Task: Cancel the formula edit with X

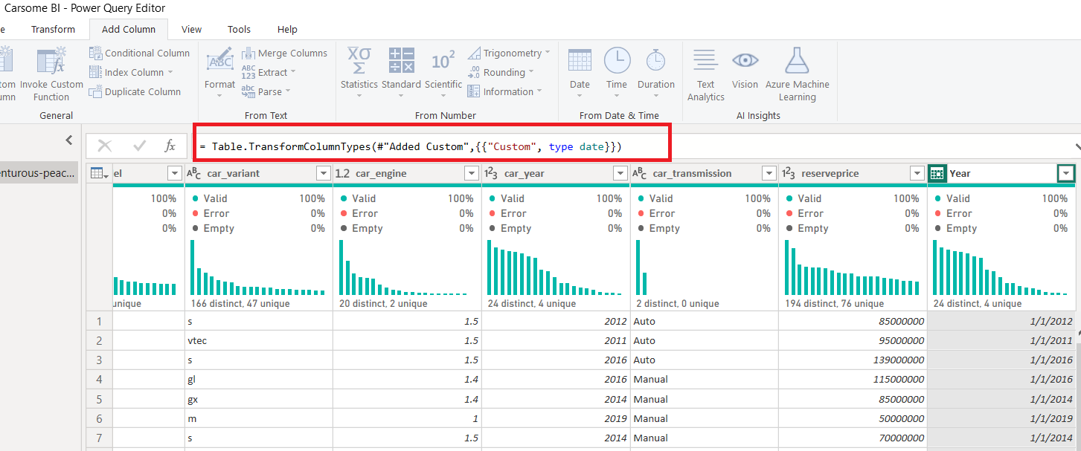Action: [x=105, y=146]
